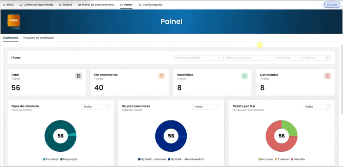The width and height of the screenshot is (343, 167).
Task: Click the Total tickets count 56
Action: (16, 88)
